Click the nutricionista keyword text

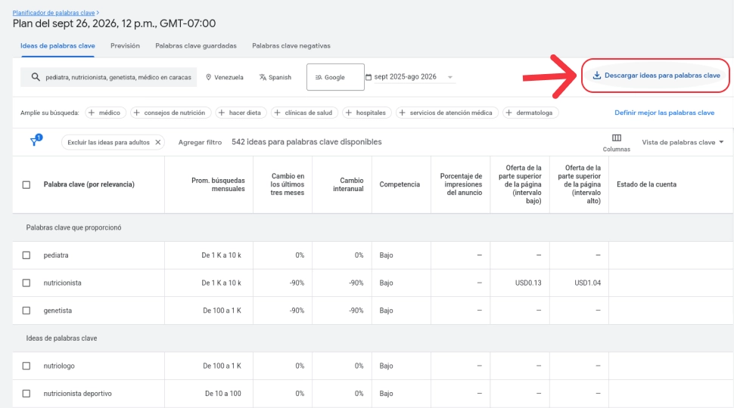(62, 283)
